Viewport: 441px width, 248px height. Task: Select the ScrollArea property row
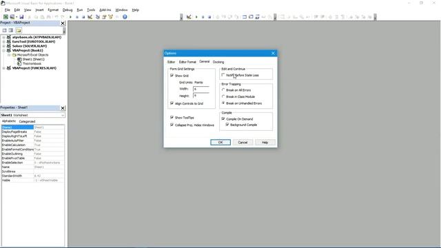(33, 172)
